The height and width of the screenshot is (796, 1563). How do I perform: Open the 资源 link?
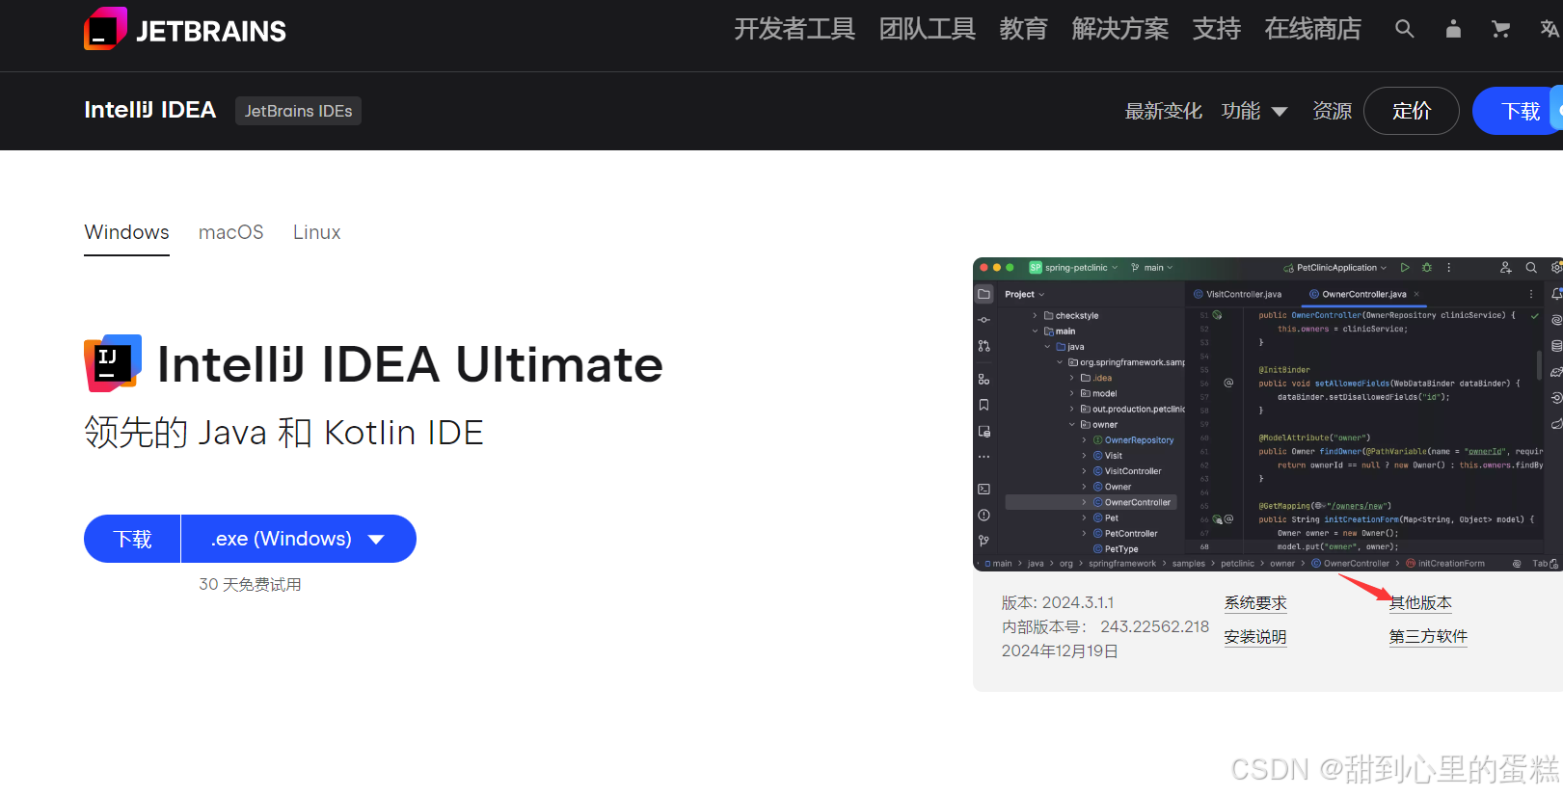pyautogui.click(x=1332, y=111)
